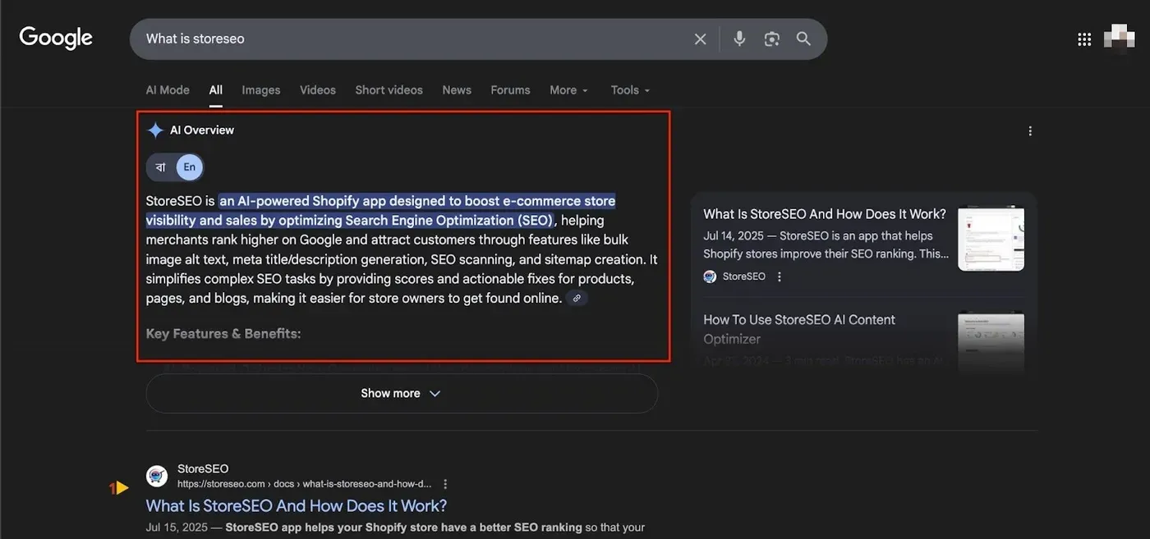Clear the search box text

pos(700,39)
